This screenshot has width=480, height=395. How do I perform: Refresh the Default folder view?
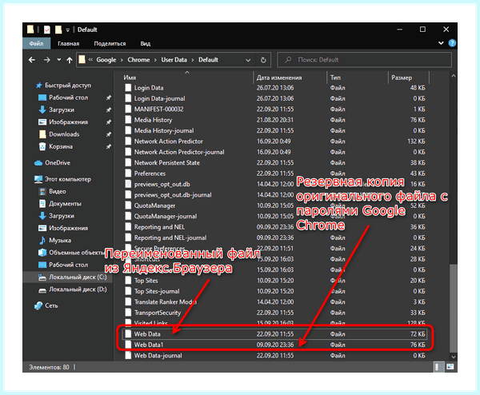[x=263, y=60]
